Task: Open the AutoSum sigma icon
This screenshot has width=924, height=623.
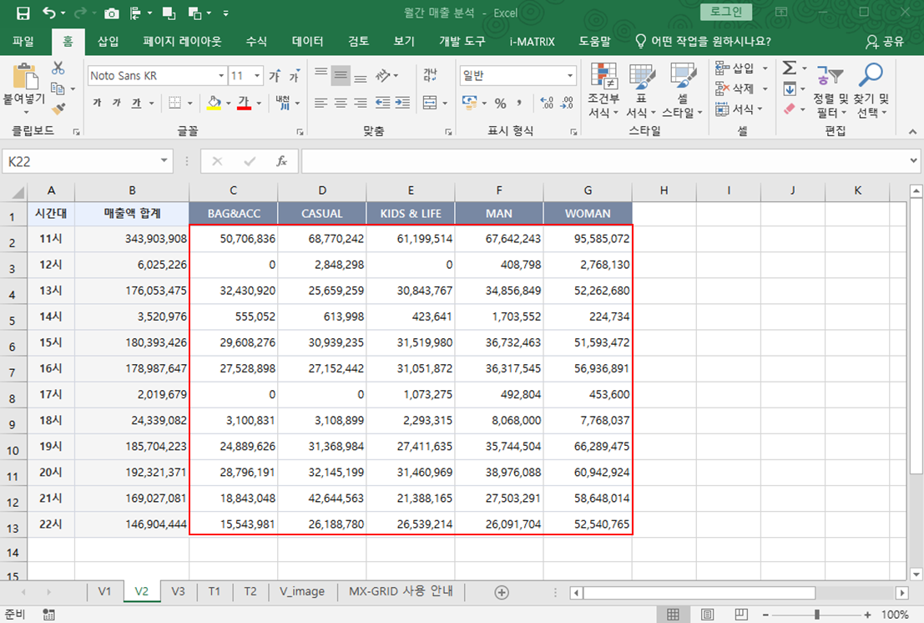Action: [789, 68]
